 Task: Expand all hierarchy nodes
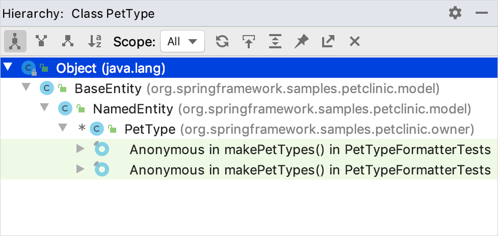275,42
